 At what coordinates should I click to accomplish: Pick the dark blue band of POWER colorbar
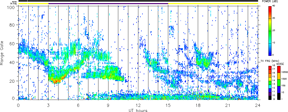coord(270,53)
